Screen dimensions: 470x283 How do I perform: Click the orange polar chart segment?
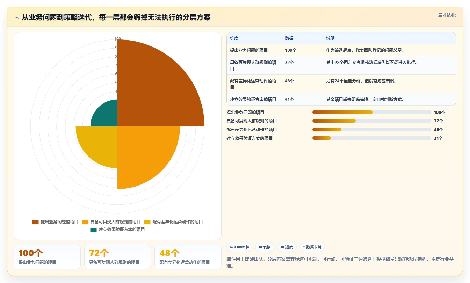pyautogui.click(x=143, y=154)
